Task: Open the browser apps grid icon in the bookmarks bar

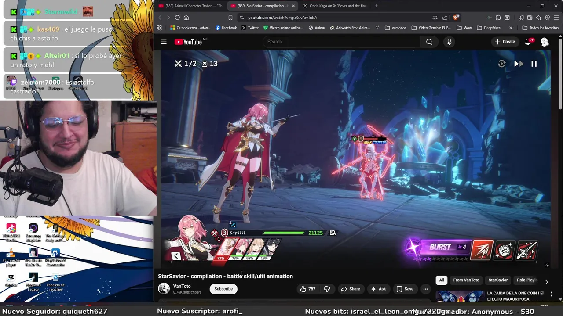Action: [159, 28]
